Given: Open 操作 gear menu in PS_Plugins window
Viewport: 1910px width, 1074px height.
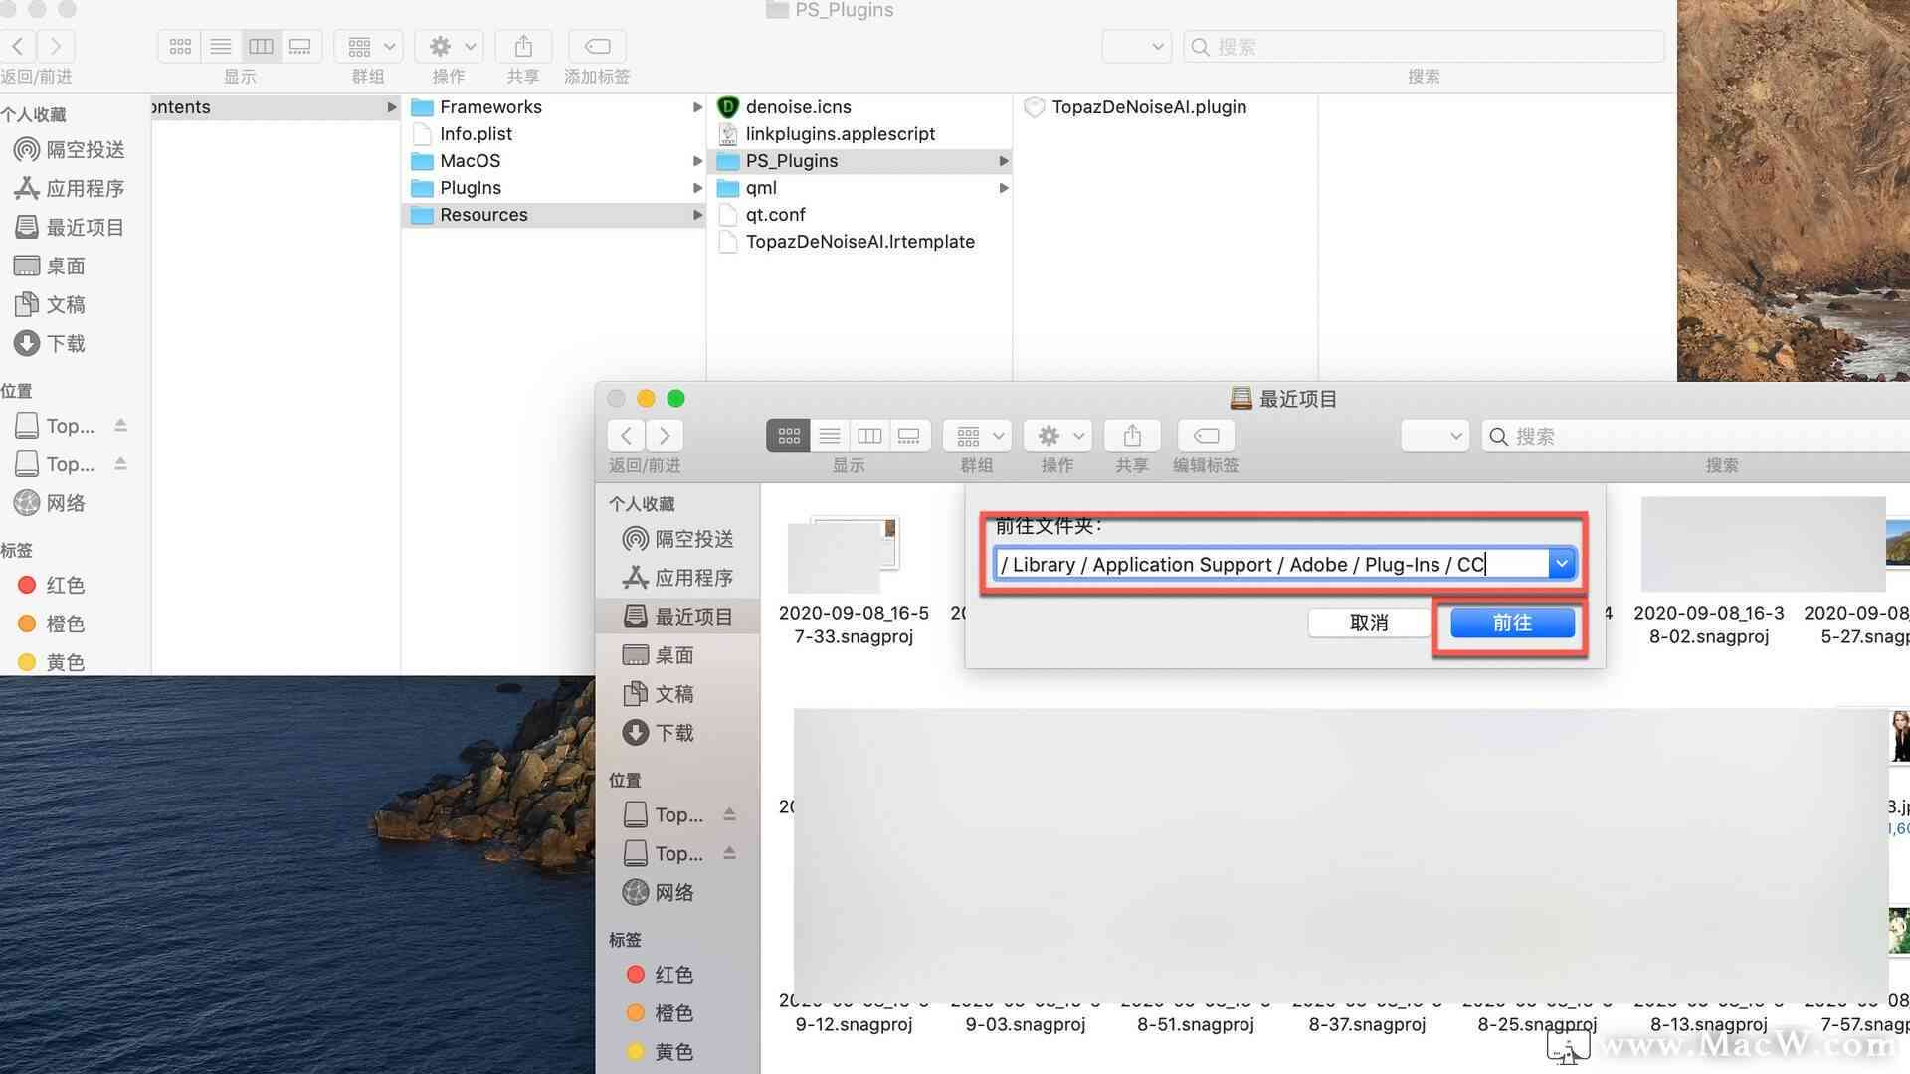Looking at the screenshot, I should pyautogui.click(x=450, y=46).
